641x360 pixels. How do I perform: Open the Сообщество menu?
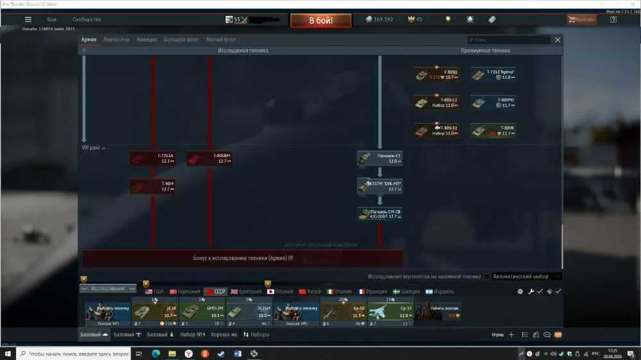(x=87, y=19)
